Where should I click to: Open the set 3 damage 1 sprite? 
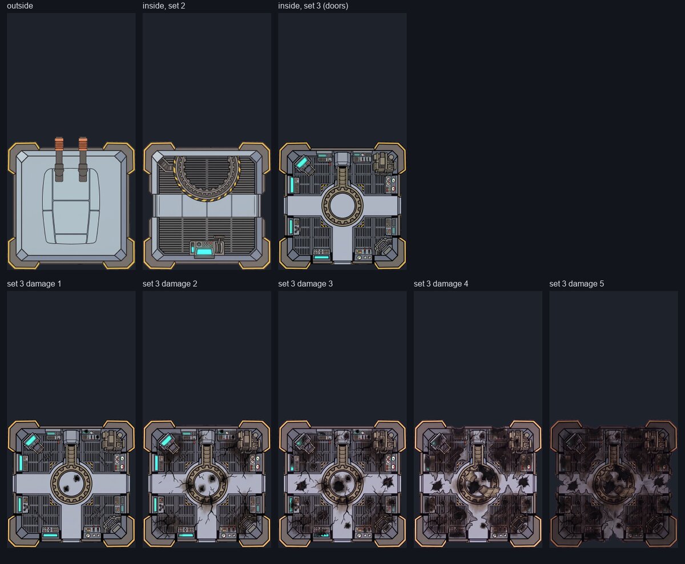(x=71, y=420)
